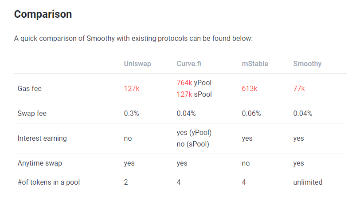Click the Smoothy column header
352x198 pixels.
coord(307,63)
